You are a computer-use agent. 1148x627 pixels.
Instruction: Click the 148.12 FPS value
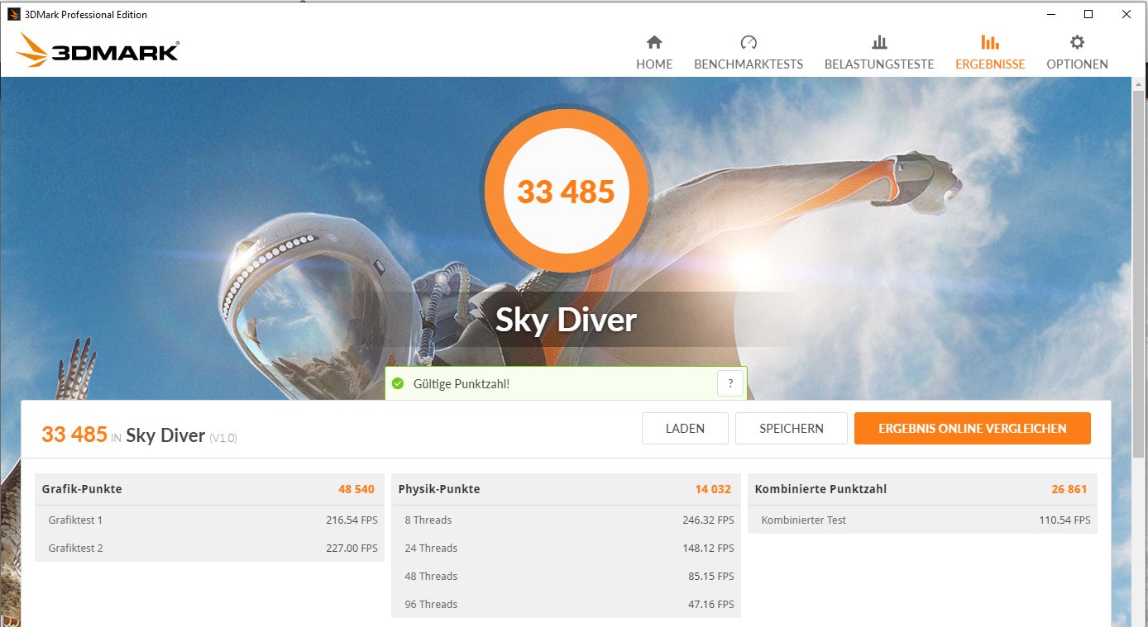[x=708, y=549]
